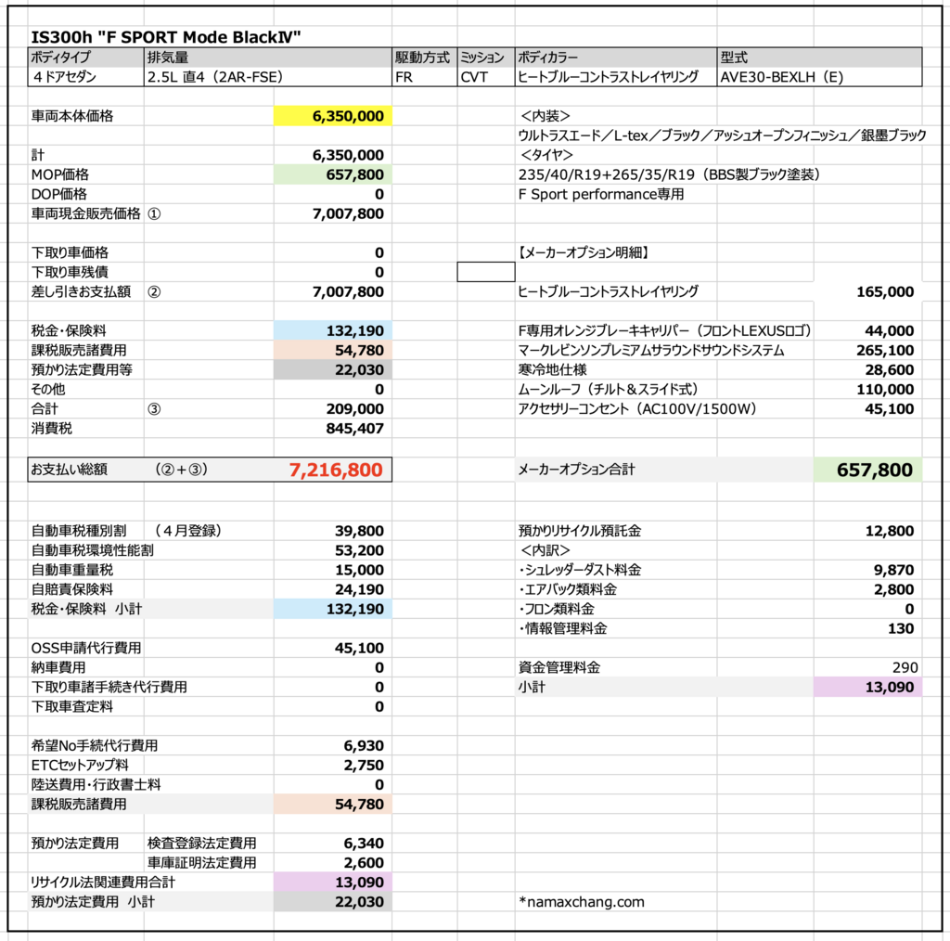
Task: Click the ETCセットアップ料 value 2,750
Action: point(364,766)
